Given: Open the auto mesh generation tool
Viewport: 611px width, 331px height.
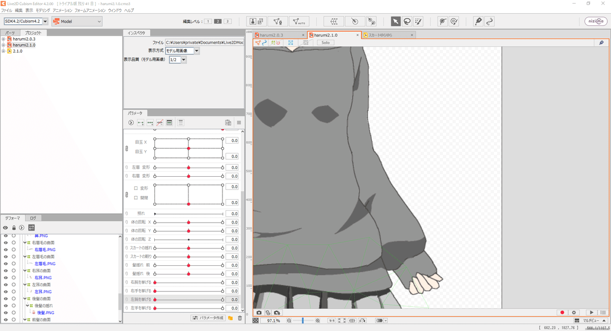Looking at the screenshot, I should pos(299,21).
